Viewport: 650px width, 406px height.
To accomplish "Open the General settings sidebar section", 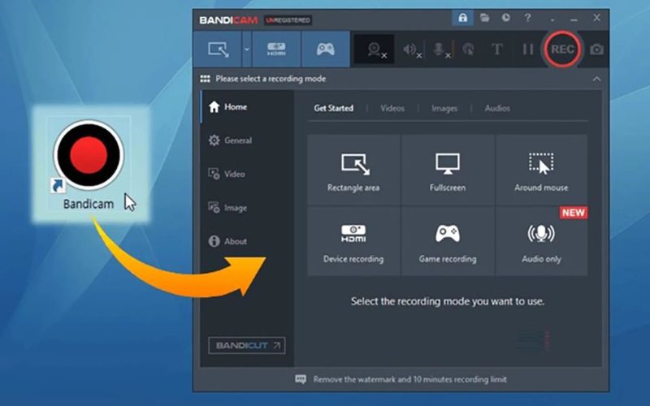I will click(x=247, y=140).
